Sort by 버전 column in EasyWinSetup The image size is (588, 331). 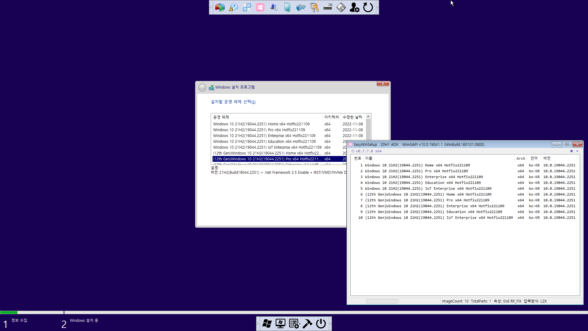click(x=559, y=158)
